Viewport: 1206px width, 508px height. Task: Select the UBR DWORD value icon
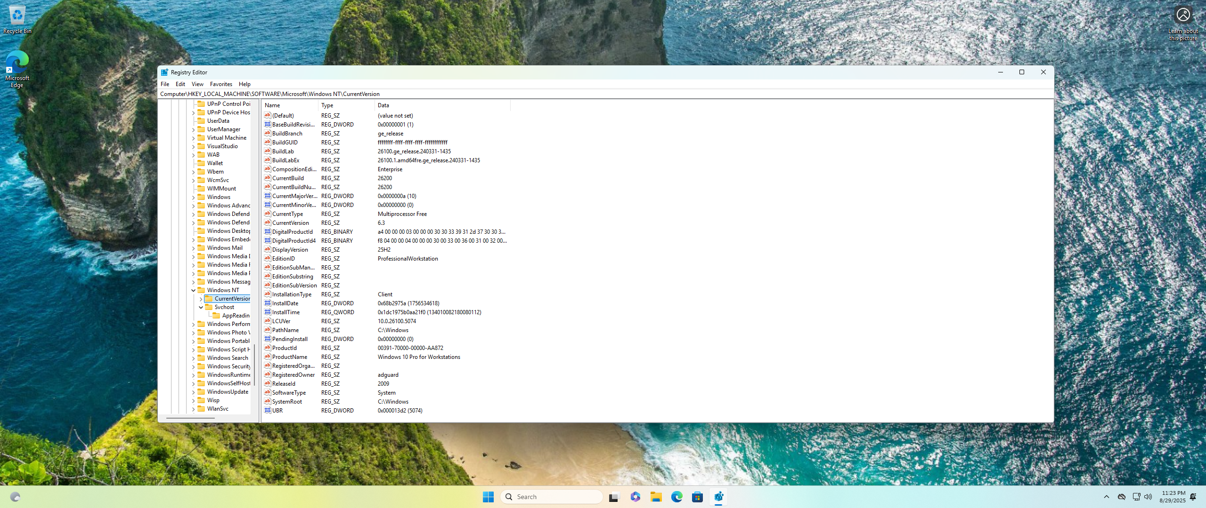[268, 411]
